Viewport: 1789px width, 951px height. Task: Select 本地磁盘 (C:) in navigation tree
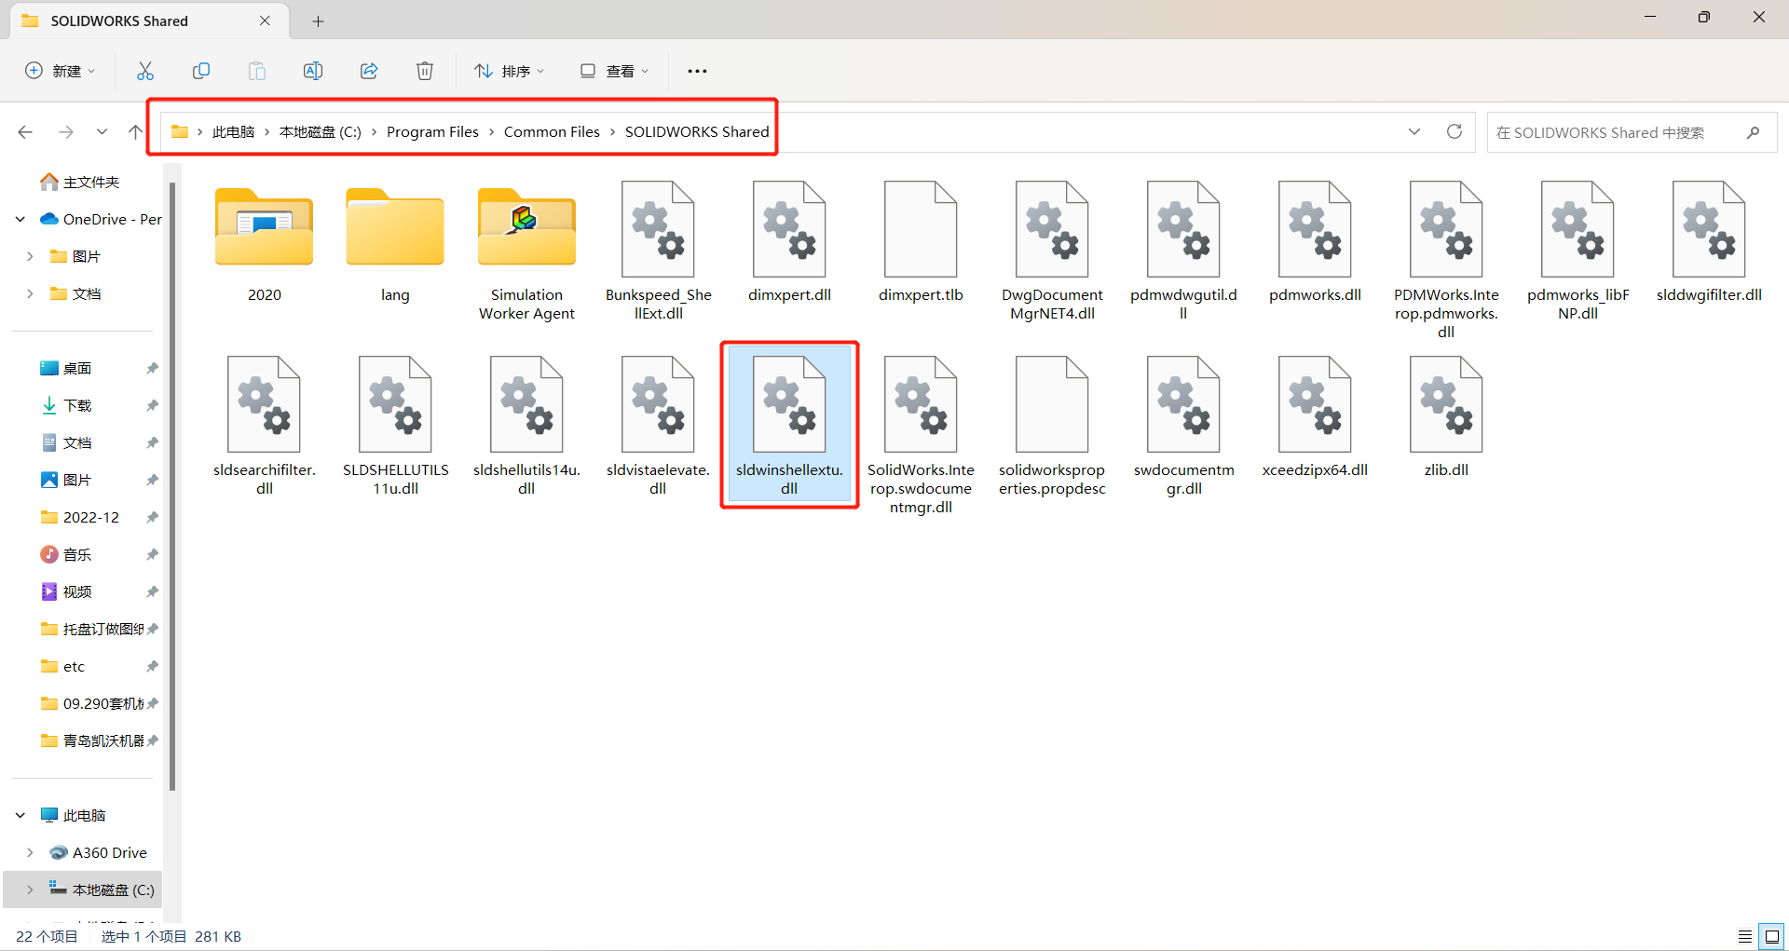[84, 890]
